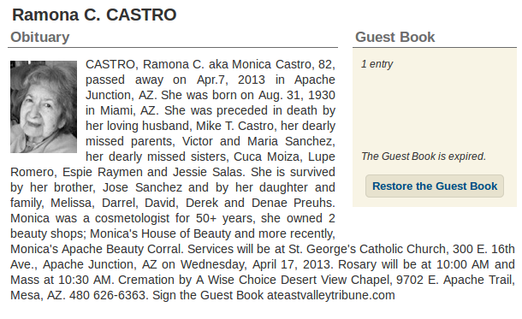The height and width of the screenshot is (319, 522).
Task: Click the 'Sign the Guest Book' phrase
Action: pos(208,295)
